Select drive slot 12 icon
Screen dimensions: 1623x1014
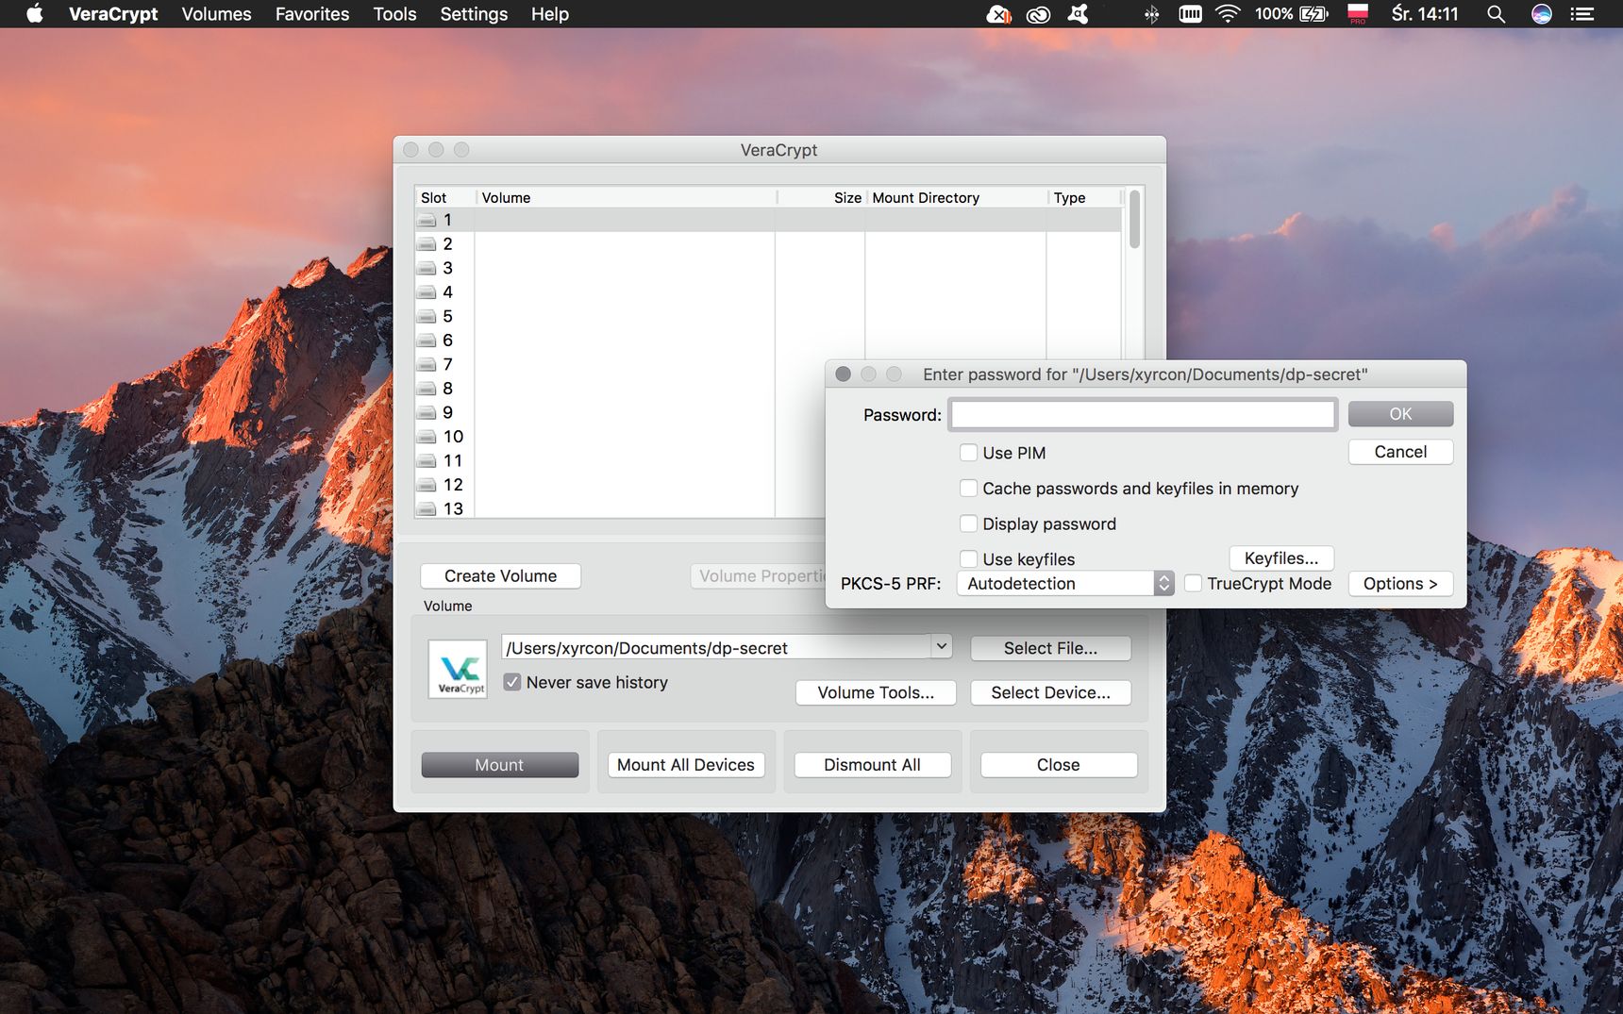click(427, 485)
